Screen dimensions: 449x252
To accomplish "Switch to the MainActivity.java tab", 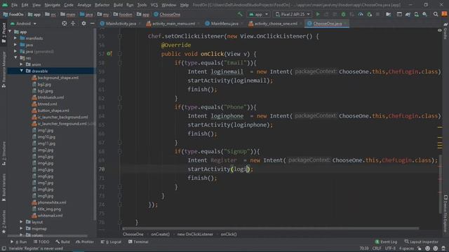I will click(x=121, y=24).
